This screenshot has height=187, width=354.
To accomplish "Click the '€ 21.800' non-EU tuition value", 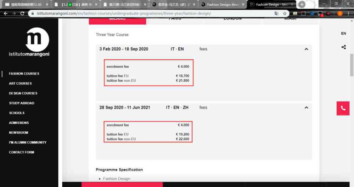I will click(182, 81).
